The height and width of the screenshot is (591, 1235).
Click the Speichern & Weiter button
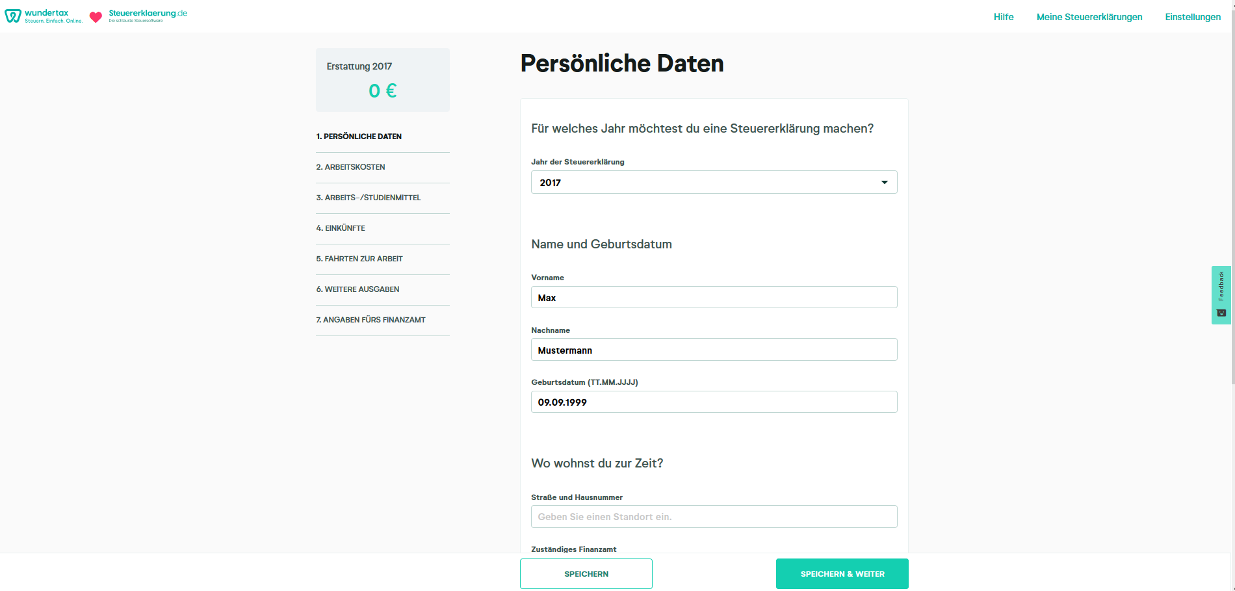click(x=842, y=573)
